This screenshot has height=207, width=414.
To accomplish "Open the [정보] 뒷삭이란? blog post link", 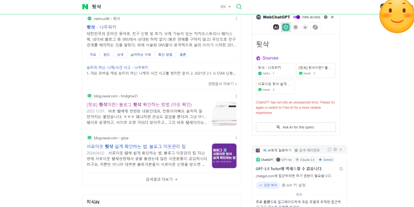I will (139, 105).
